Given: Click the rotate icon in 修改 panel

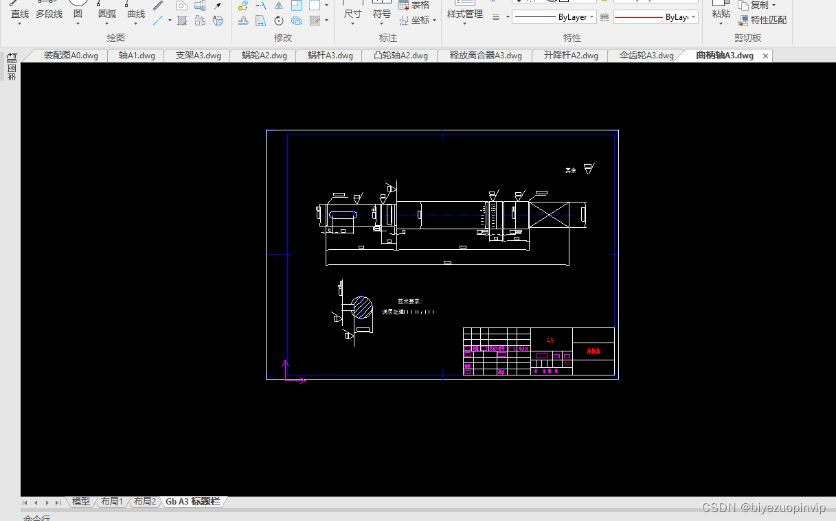Looking at the screenshot, I should click(x=279, y=21).
